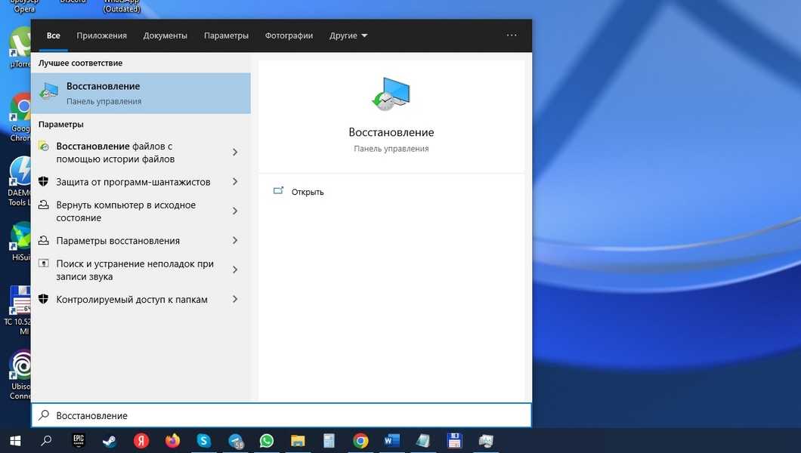This screenshot has height=453, width=801.
Task: Open Yandex browser in the taskbar
Action: tap(141, 441)
